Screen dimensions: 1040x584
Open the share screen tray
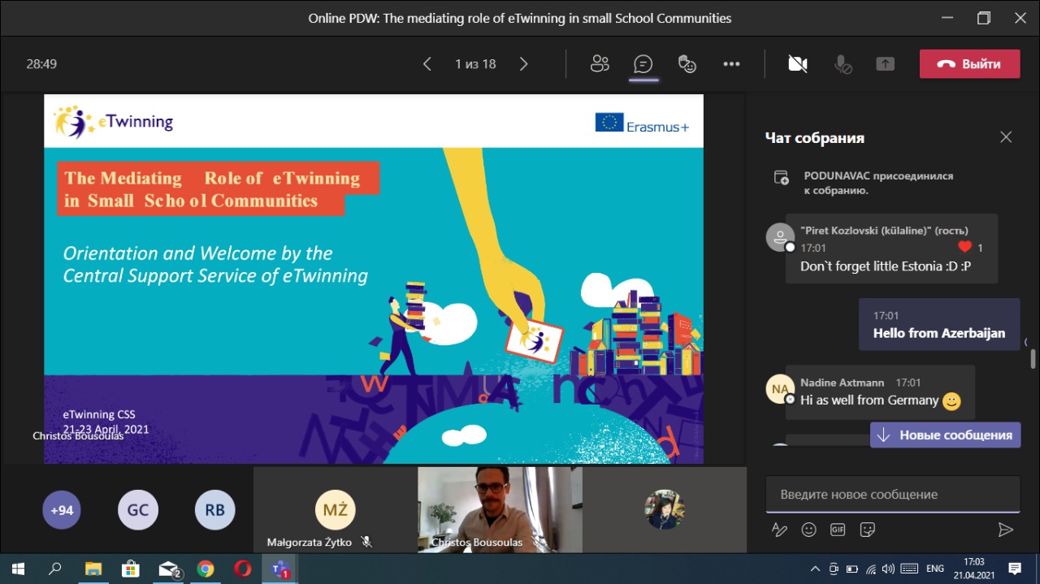(x=885, y=64)
